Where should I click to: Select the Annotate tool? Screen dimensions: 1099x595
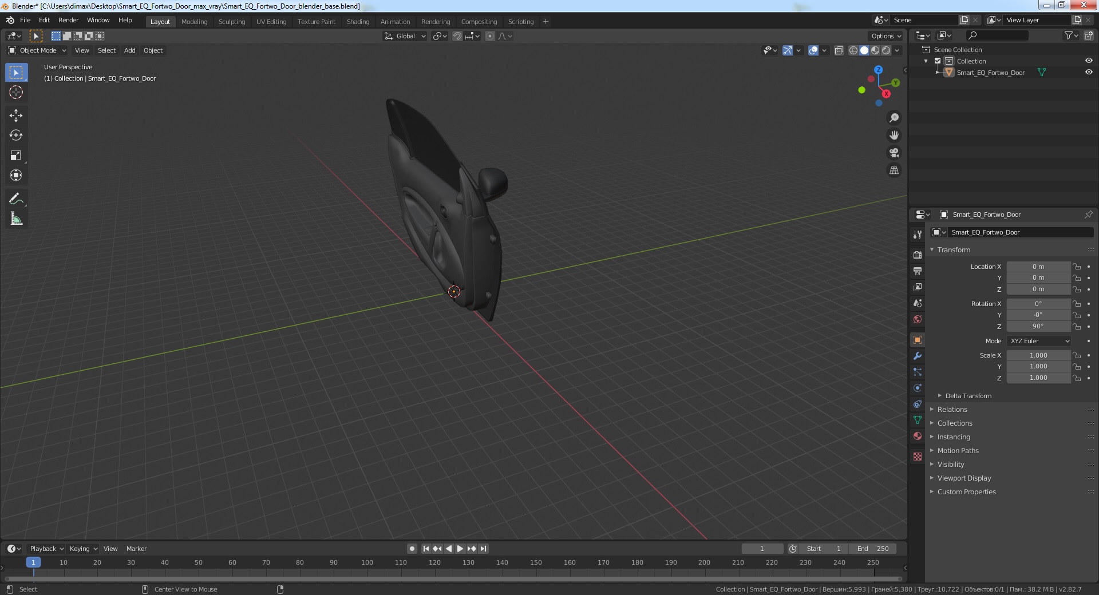(x=16, y=199)
